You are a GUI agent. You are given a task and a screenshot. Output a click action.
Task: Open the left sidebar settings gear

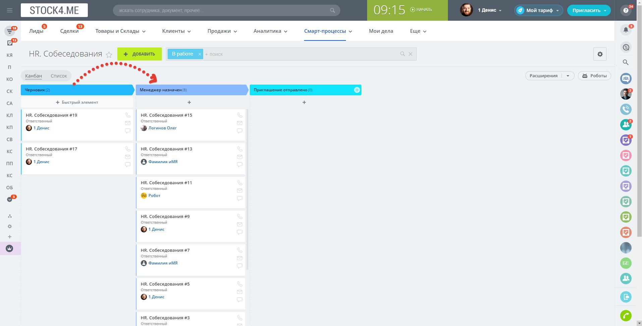point(10,226)
